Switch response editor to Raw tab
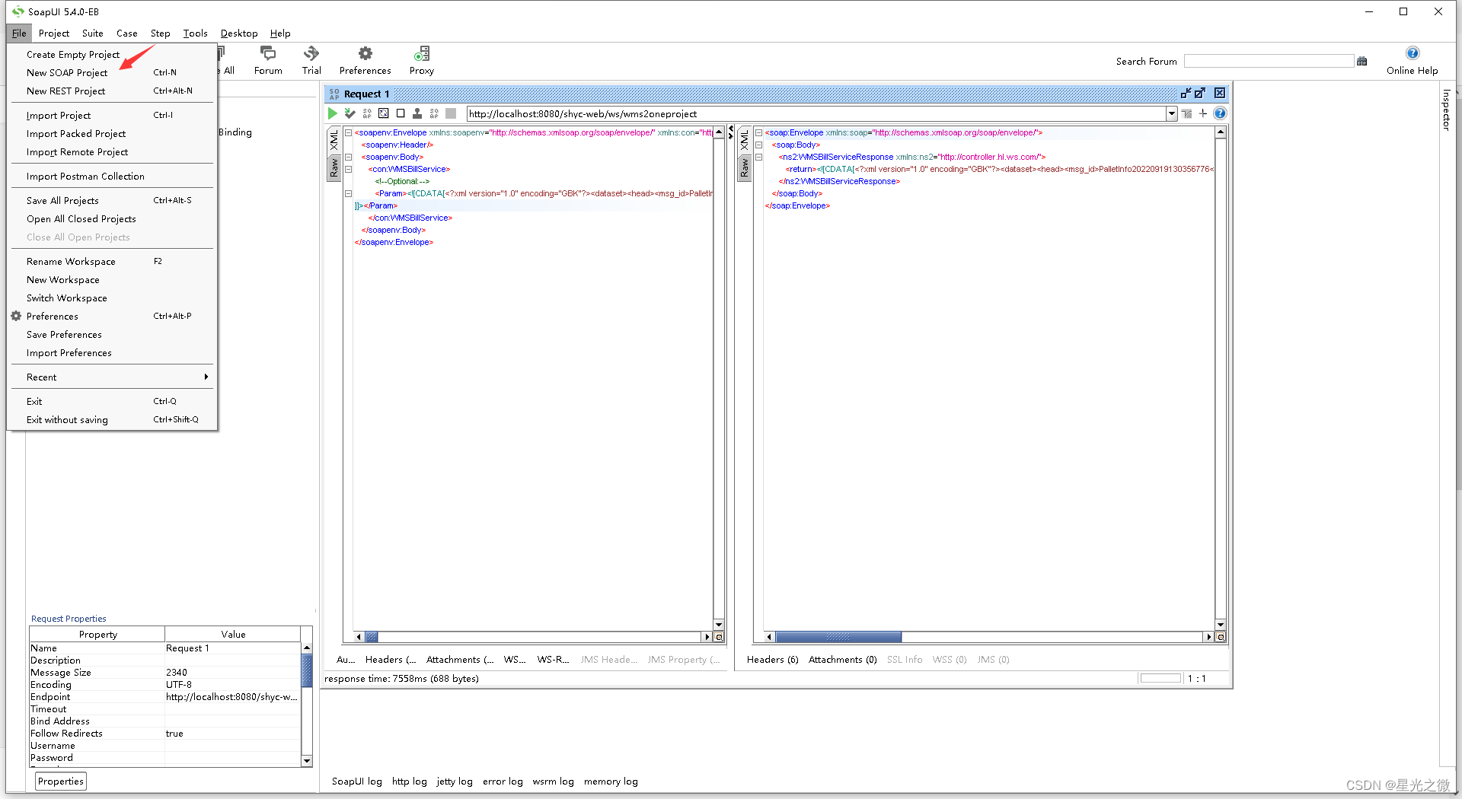This screenshot has width=1462, height=799. (744, 168)
